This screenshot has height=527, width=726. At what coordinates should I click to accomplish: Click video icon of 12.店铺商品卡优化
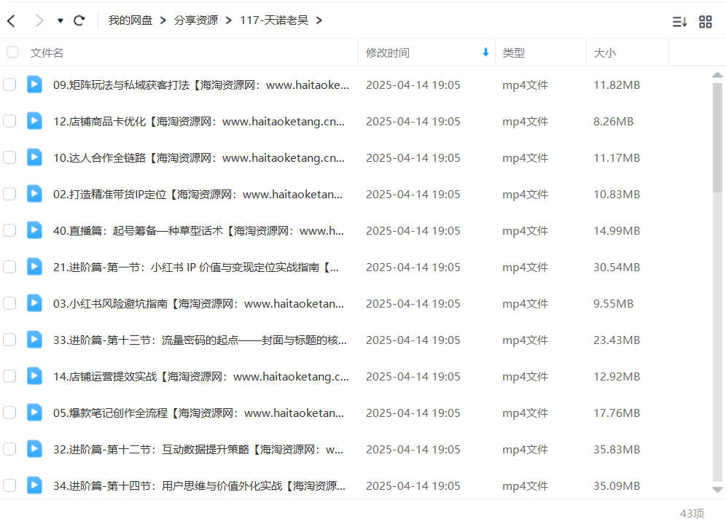[34, 121]
